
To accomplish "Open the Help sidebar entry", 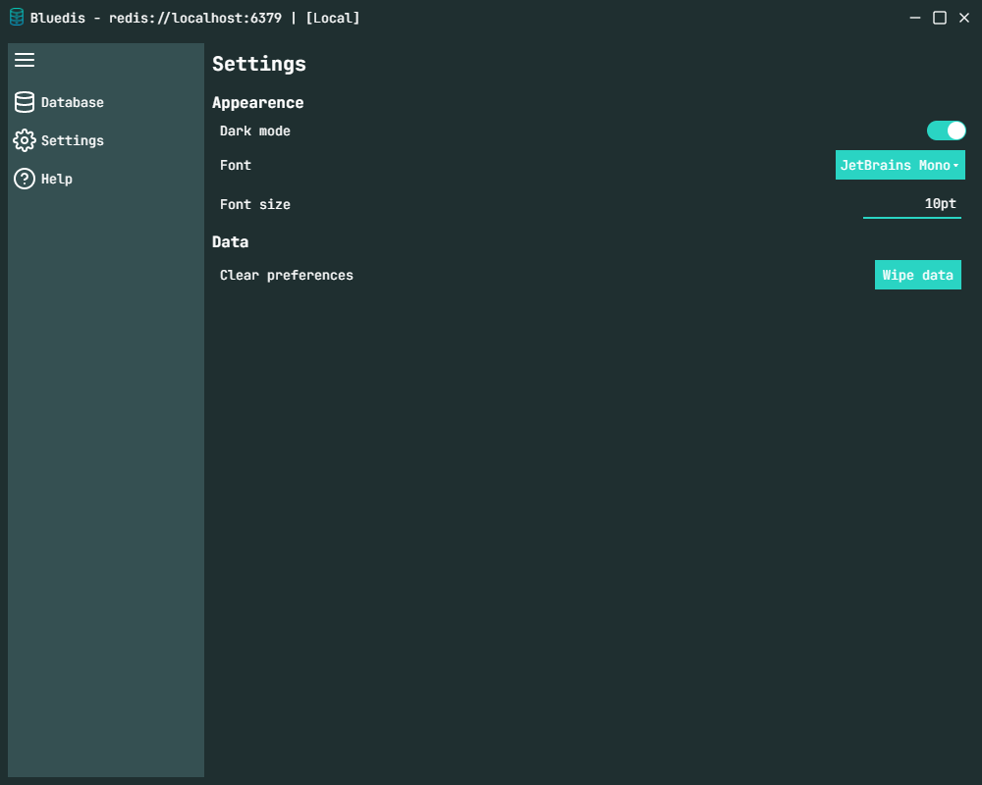I will pos(57,179).
